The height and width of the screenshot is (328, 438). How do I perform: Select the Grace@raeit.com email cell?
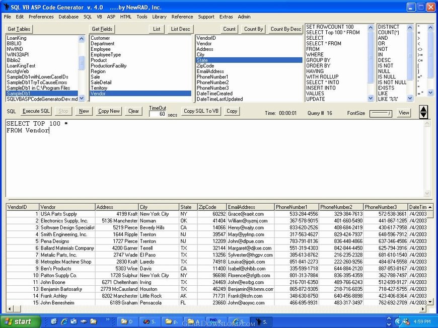pyautogui.click(x=250, y=214)
